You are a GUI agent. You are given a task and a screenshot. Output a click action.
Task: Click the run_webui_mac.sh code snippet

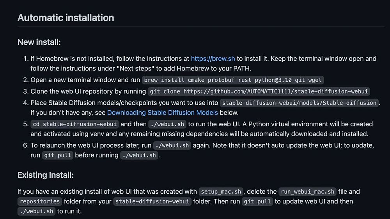click(307, 192)
